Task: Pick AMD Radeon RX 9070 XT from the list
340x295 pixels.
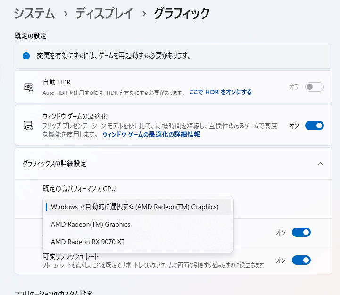Action: point(88,242)
